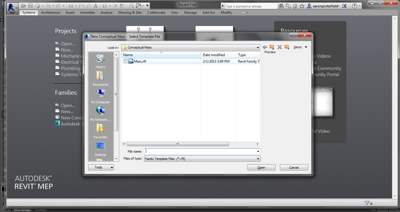Switch to the Systems ribbon tab
Screen dimensions: 400x212
pos(29,13)
